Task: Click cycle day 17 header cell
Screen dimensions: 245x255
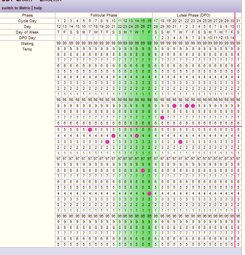Action: (156, 21)
